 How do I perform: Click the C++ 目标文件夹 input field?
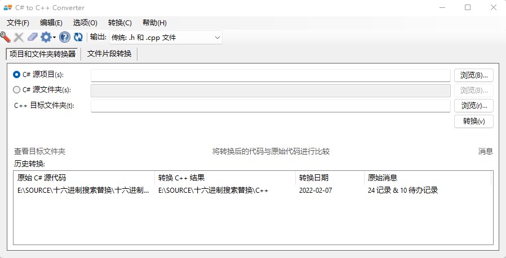point(270,106)
